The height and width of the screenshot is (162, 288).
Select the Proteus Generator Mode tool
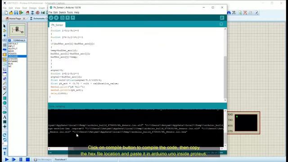(x=4, y=79)
